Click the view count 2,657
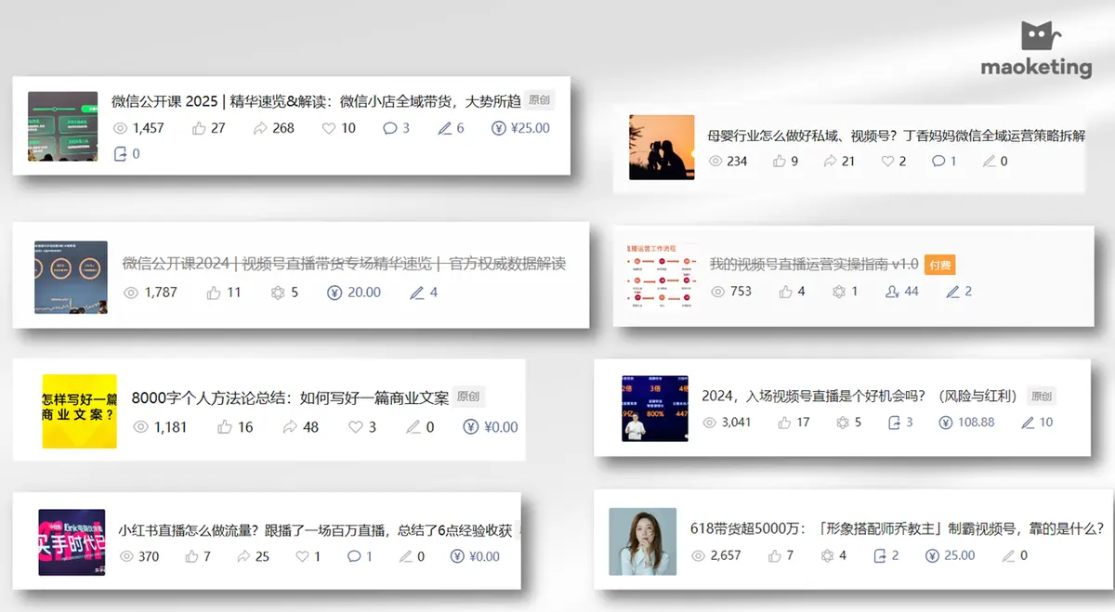This screenshot has width=1115, height=612. (x=726, y=555)
